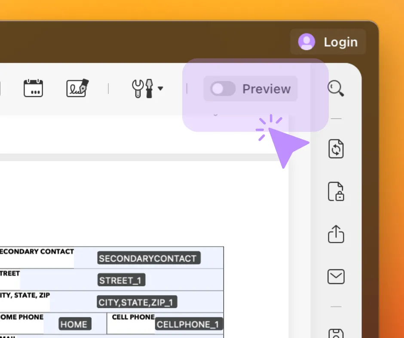Click the convert document icon
This screenshot has height=338, width=404.
(336, 149)
